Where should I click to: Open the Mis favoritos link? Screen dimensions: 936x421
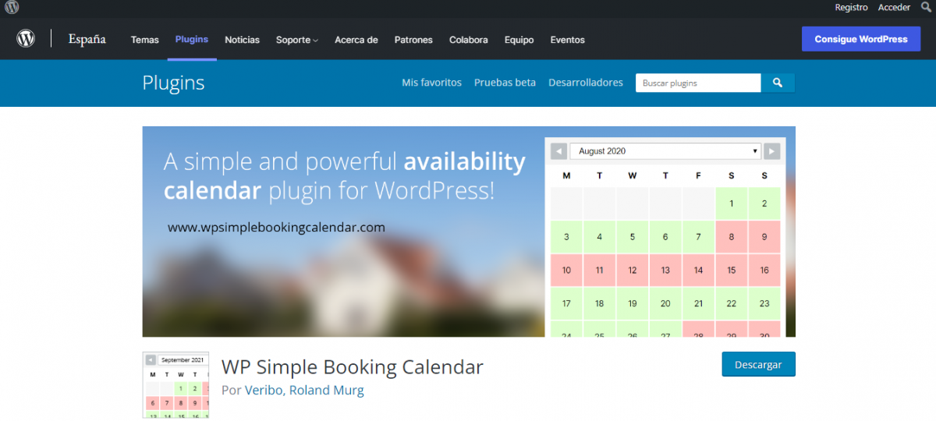coord(431,83)
